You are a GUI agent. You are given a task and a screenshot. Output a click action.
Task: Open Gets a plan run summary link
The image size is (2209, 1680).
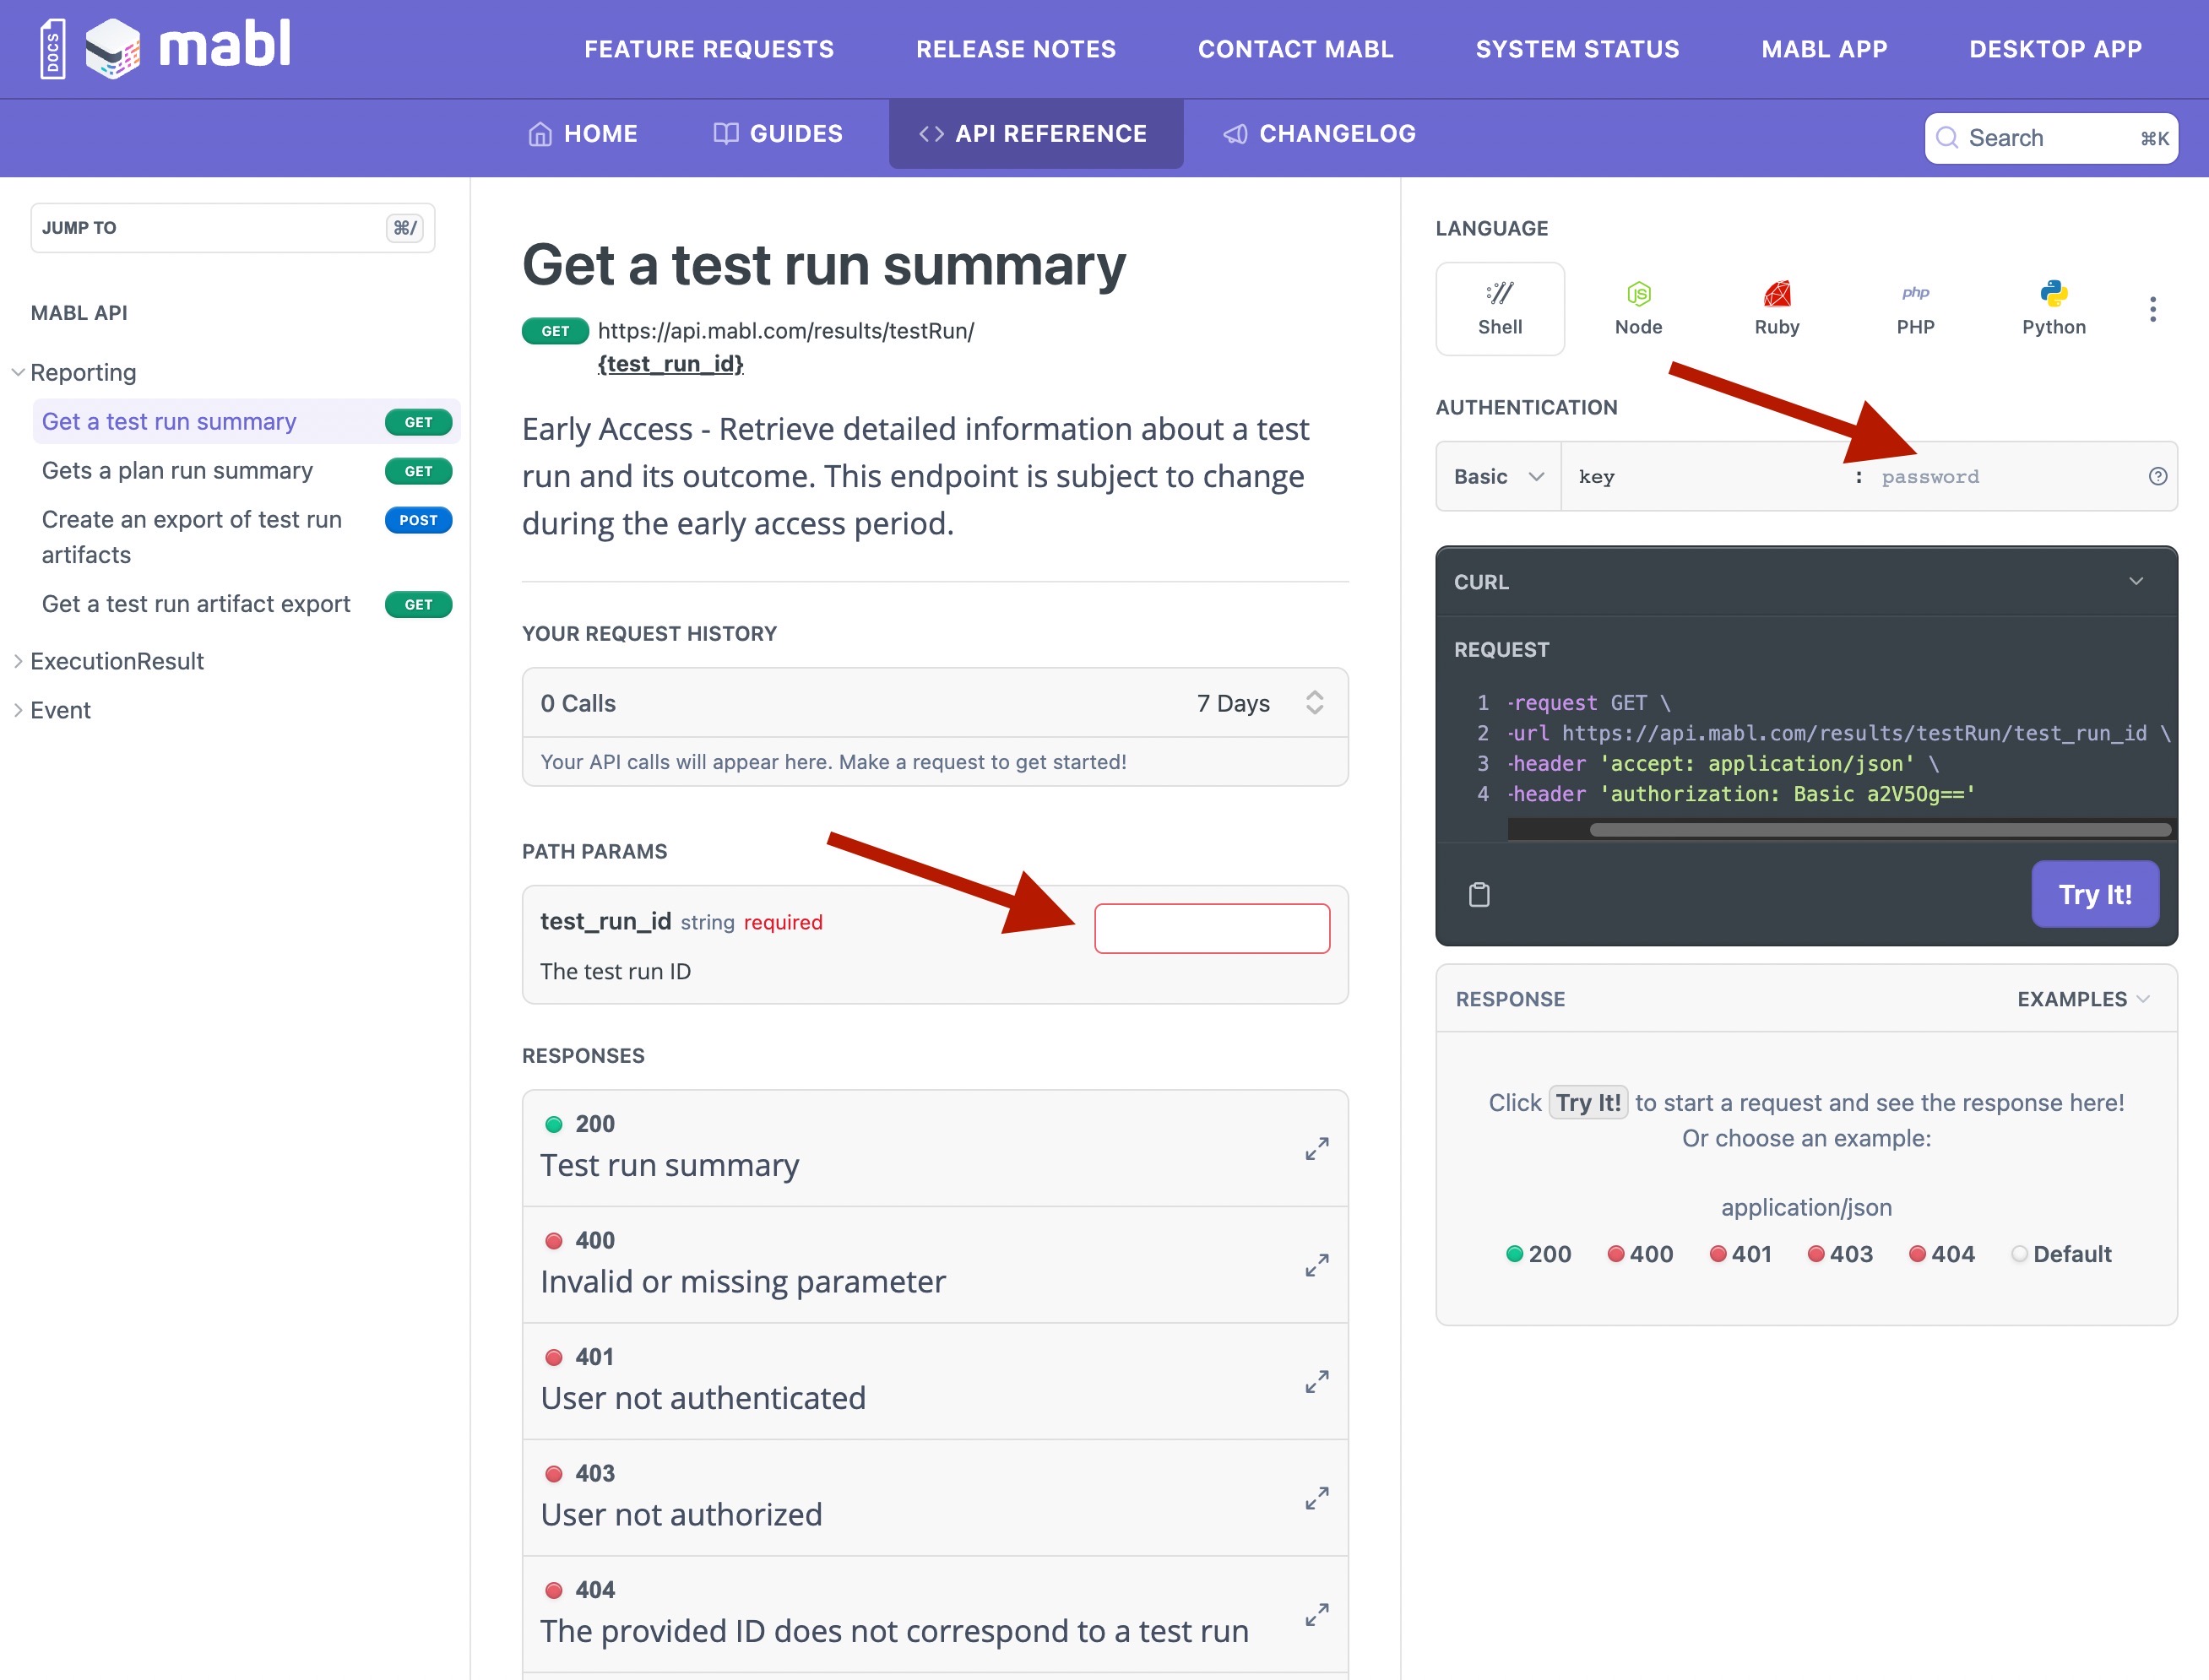pos(177,471)
